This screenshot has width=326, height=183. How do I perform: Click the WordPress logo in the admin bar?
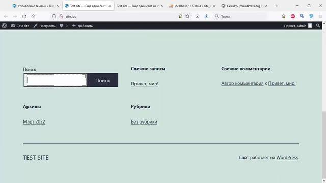4,26
